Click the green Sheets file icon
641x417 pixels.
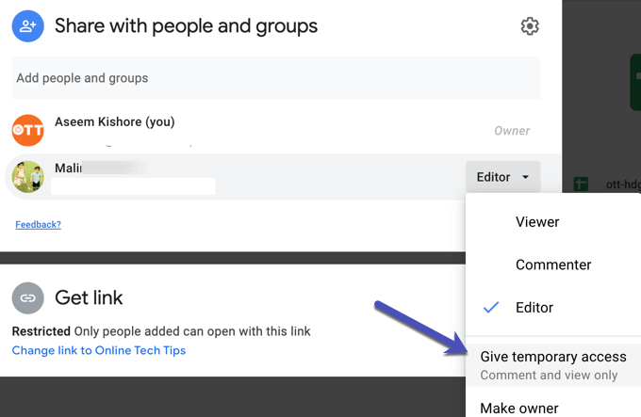(x=582, y=184)
